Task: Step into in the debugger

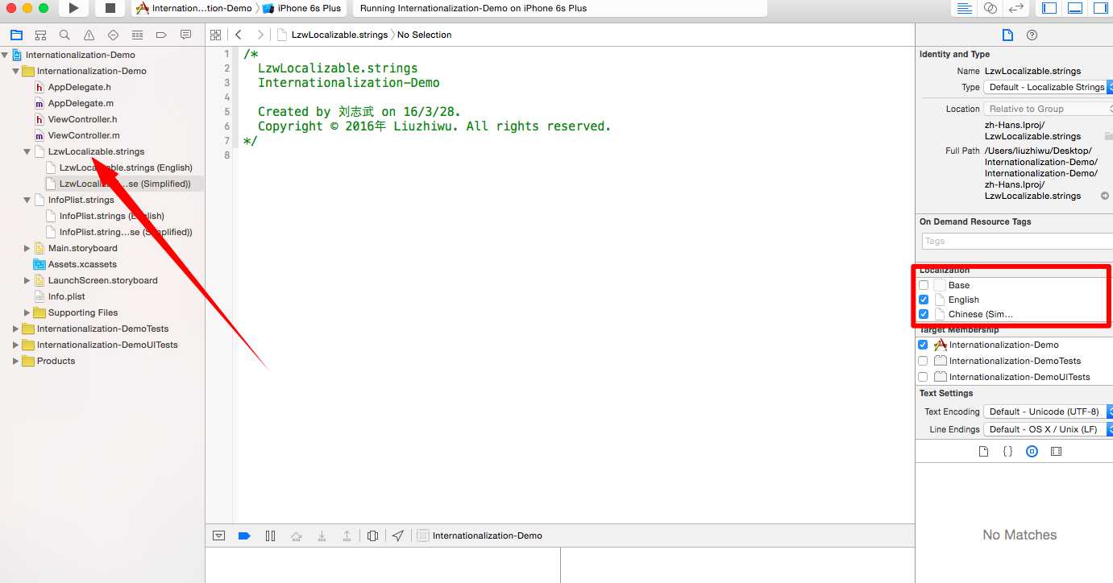Action: point(322,535)
